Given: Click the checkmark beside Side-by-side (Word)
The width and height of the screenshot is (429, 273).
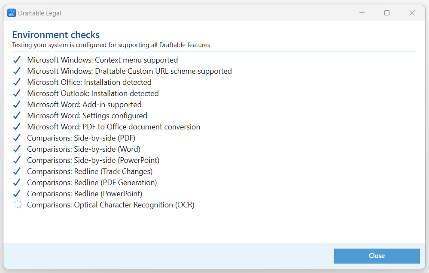Looking at the screenshot, I should (x=17, y=149).
